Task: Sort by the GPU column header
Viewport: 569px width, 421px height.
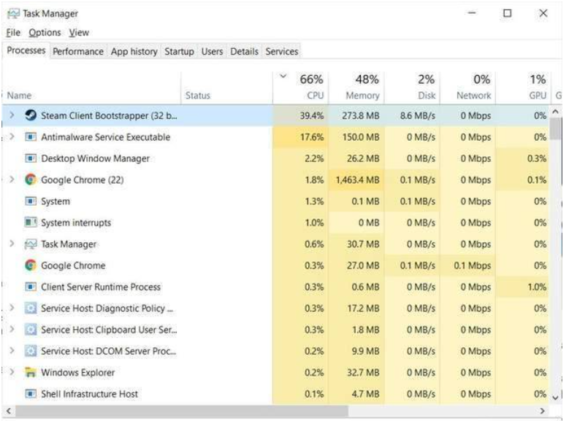Action: (x=523, y=88)
